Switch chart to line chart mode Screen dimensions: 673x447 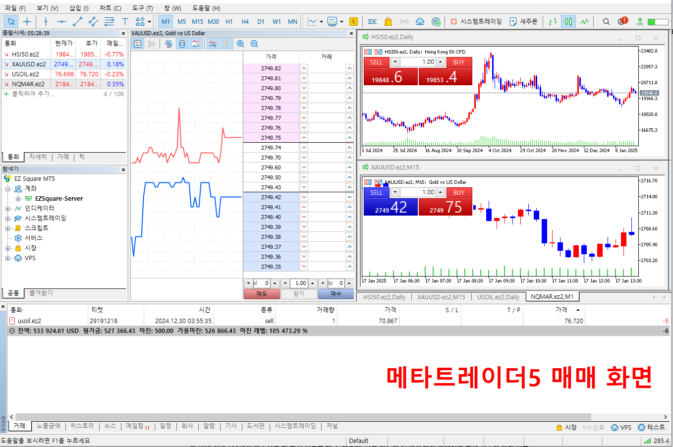(x=584, y=21)
